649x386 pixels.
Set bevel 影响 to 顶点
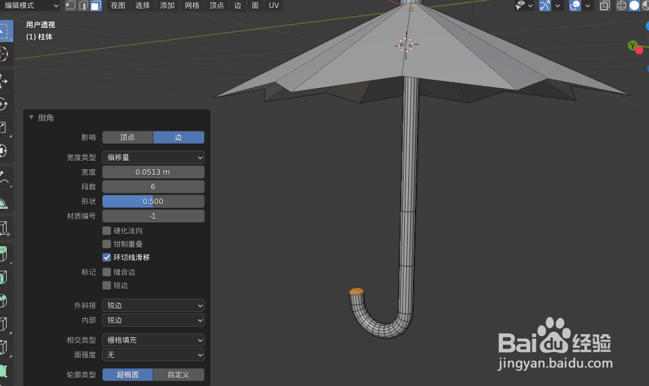[x=127, y=137]
